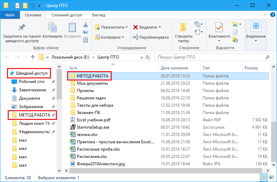Click the Copy path icon below the scissors

tap(86, 32)
